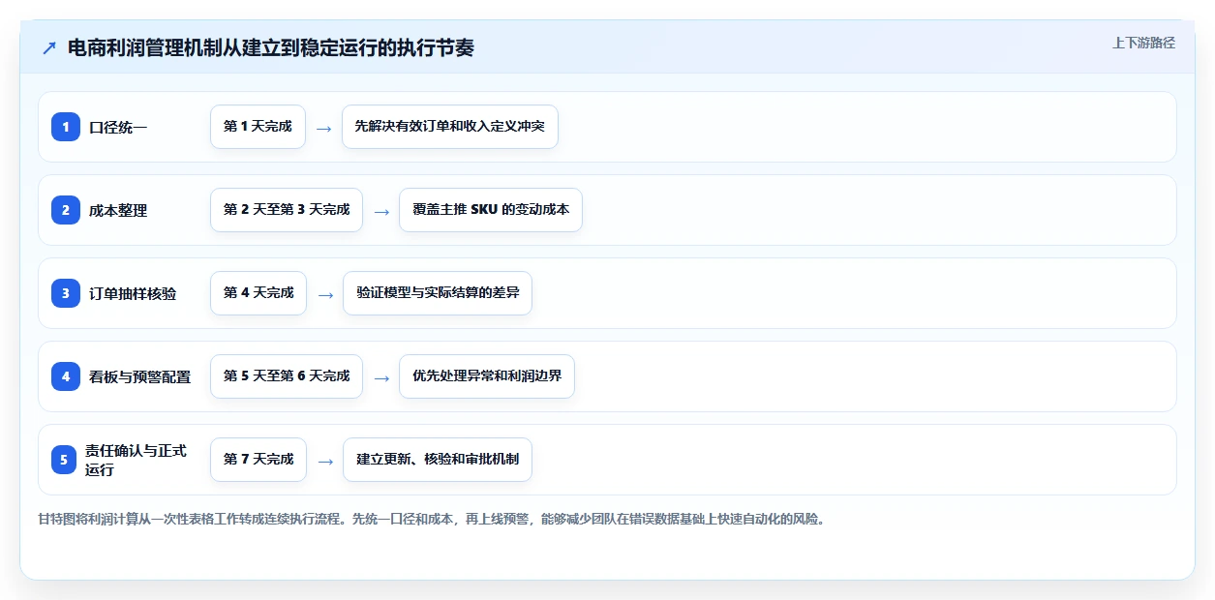Select the number 3 step badge
Viewport: 1215px width, 600px height.
tap(65, 293)
